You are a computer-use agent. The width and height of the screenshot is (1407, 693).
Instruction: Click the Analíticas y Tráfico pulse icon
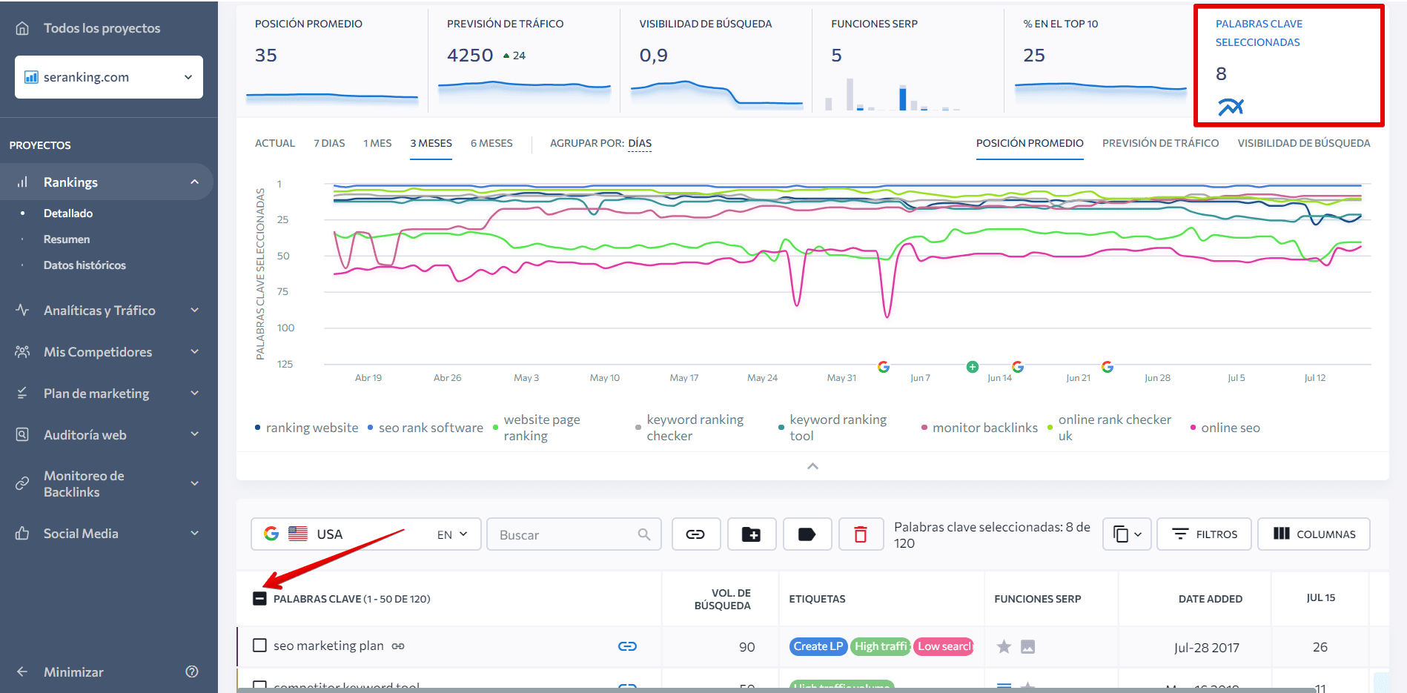pos(22,310)
